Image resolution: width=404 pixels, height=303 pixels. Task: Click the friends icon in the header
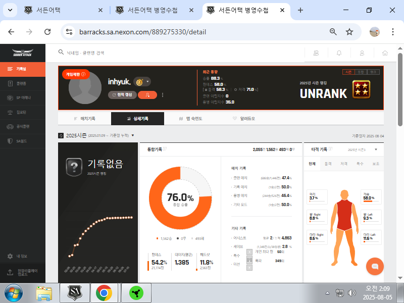[x=316, y=53]
